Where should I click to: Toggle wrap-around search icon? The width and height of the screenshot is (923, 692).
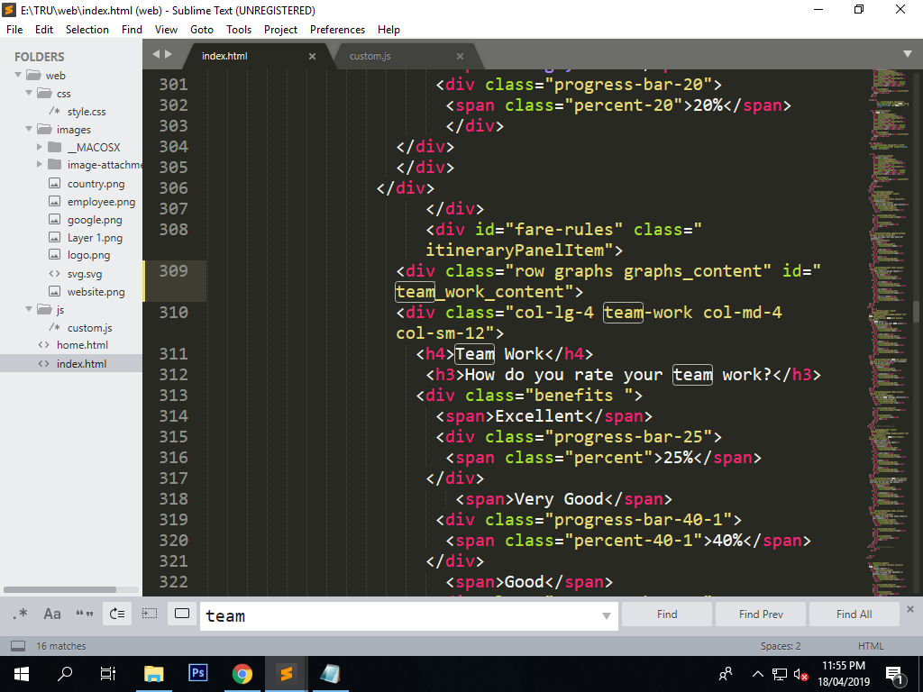click(117, 615)
